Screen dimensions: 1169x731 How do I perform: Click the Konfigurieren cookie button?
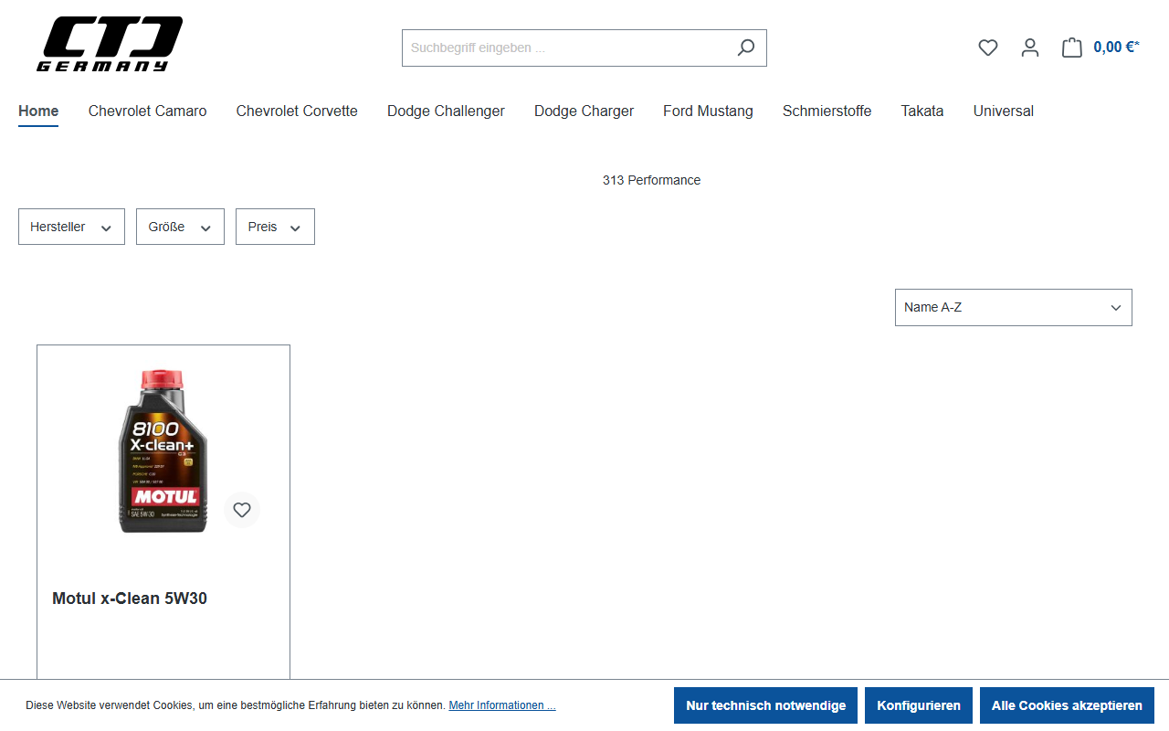click(x=919, y=705)
